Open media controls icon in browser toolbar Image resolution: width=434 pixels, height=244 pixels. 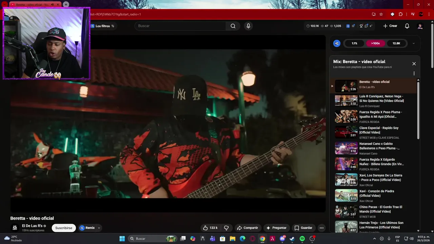[413, 14]
